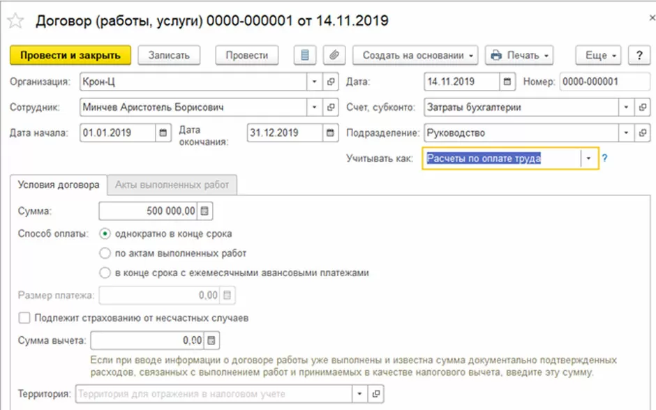Open form help with question mark
The height and width of the screenshot is (410, 656).
639,55
